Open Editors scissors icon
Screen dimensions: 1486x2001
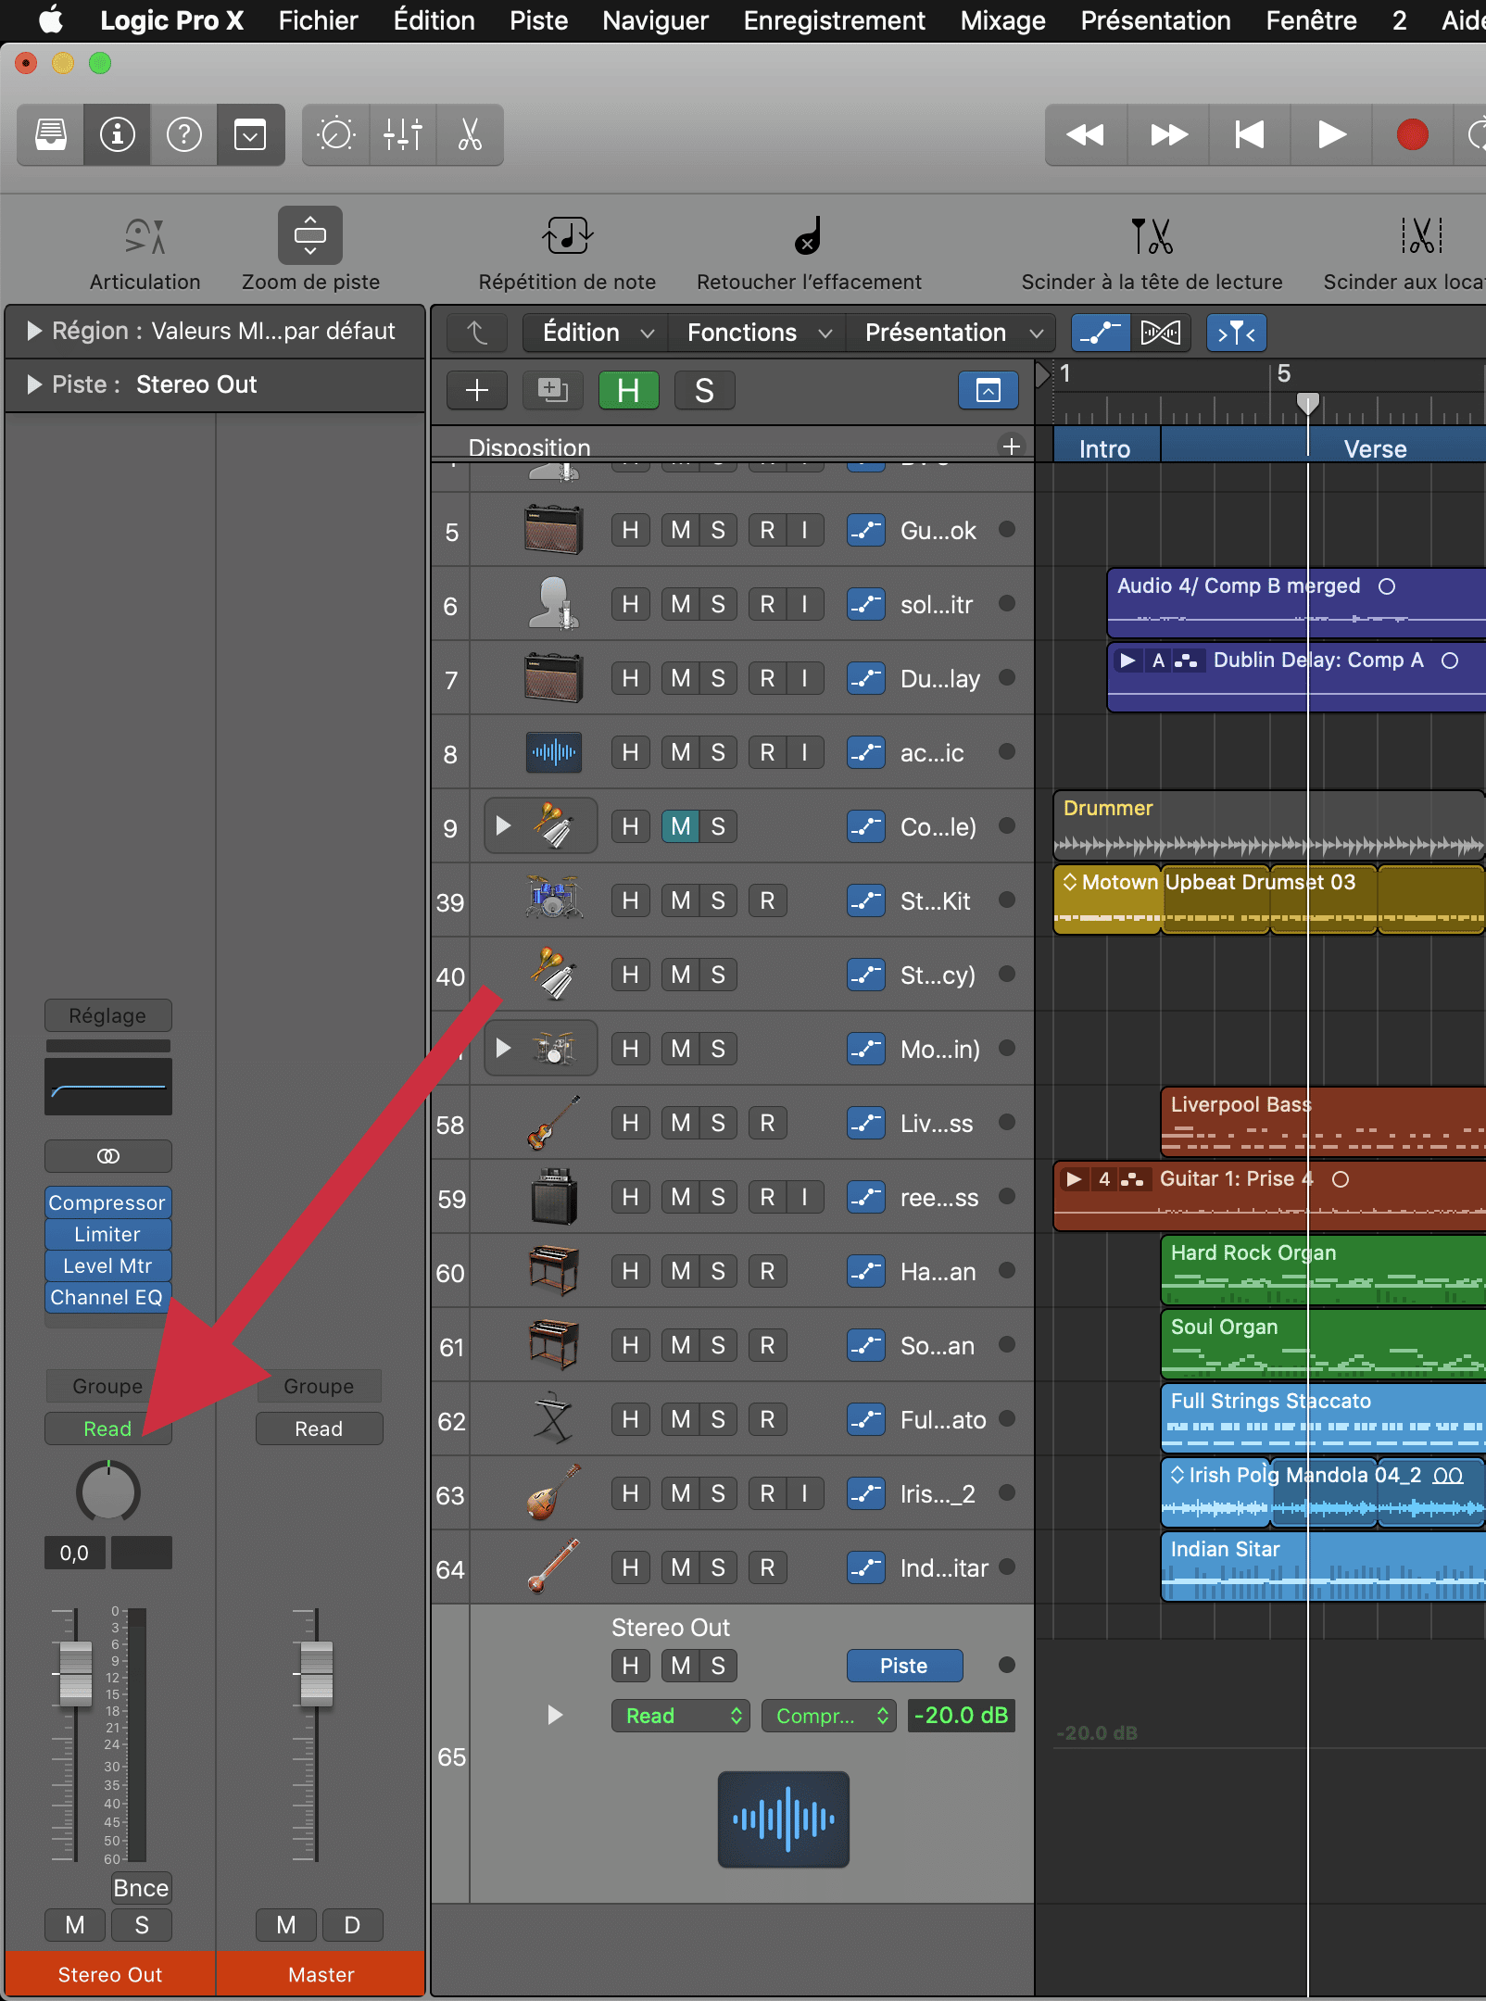[470, 134]
